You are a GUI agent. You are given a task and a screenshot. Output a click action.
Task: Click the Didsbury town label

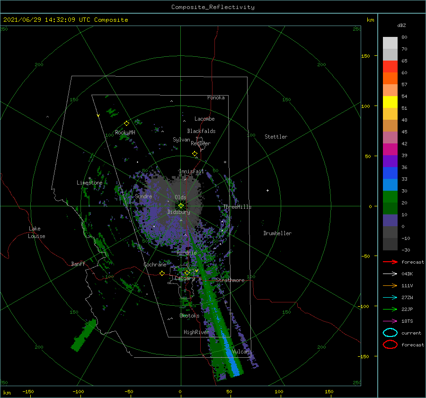tap(179, 212)
